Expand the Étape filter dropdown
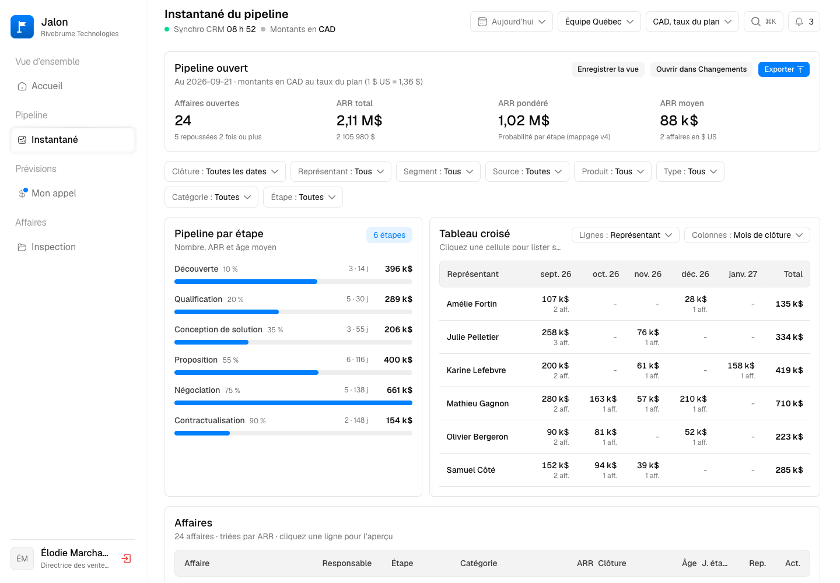Screen dimensions: 840x583 (303, 197)
